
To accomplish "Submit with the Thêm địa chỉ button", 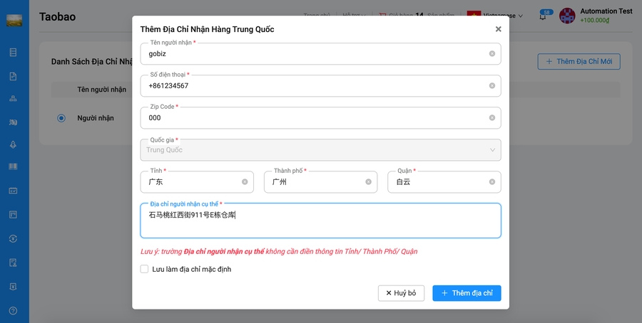I will pyautogui.click(x=467, y=293).
